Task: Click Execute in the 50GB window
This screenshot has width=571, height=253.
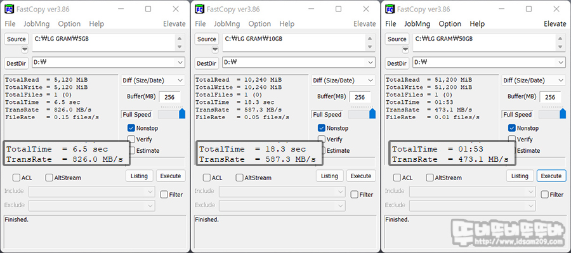Action: click(x=551, y=176)
